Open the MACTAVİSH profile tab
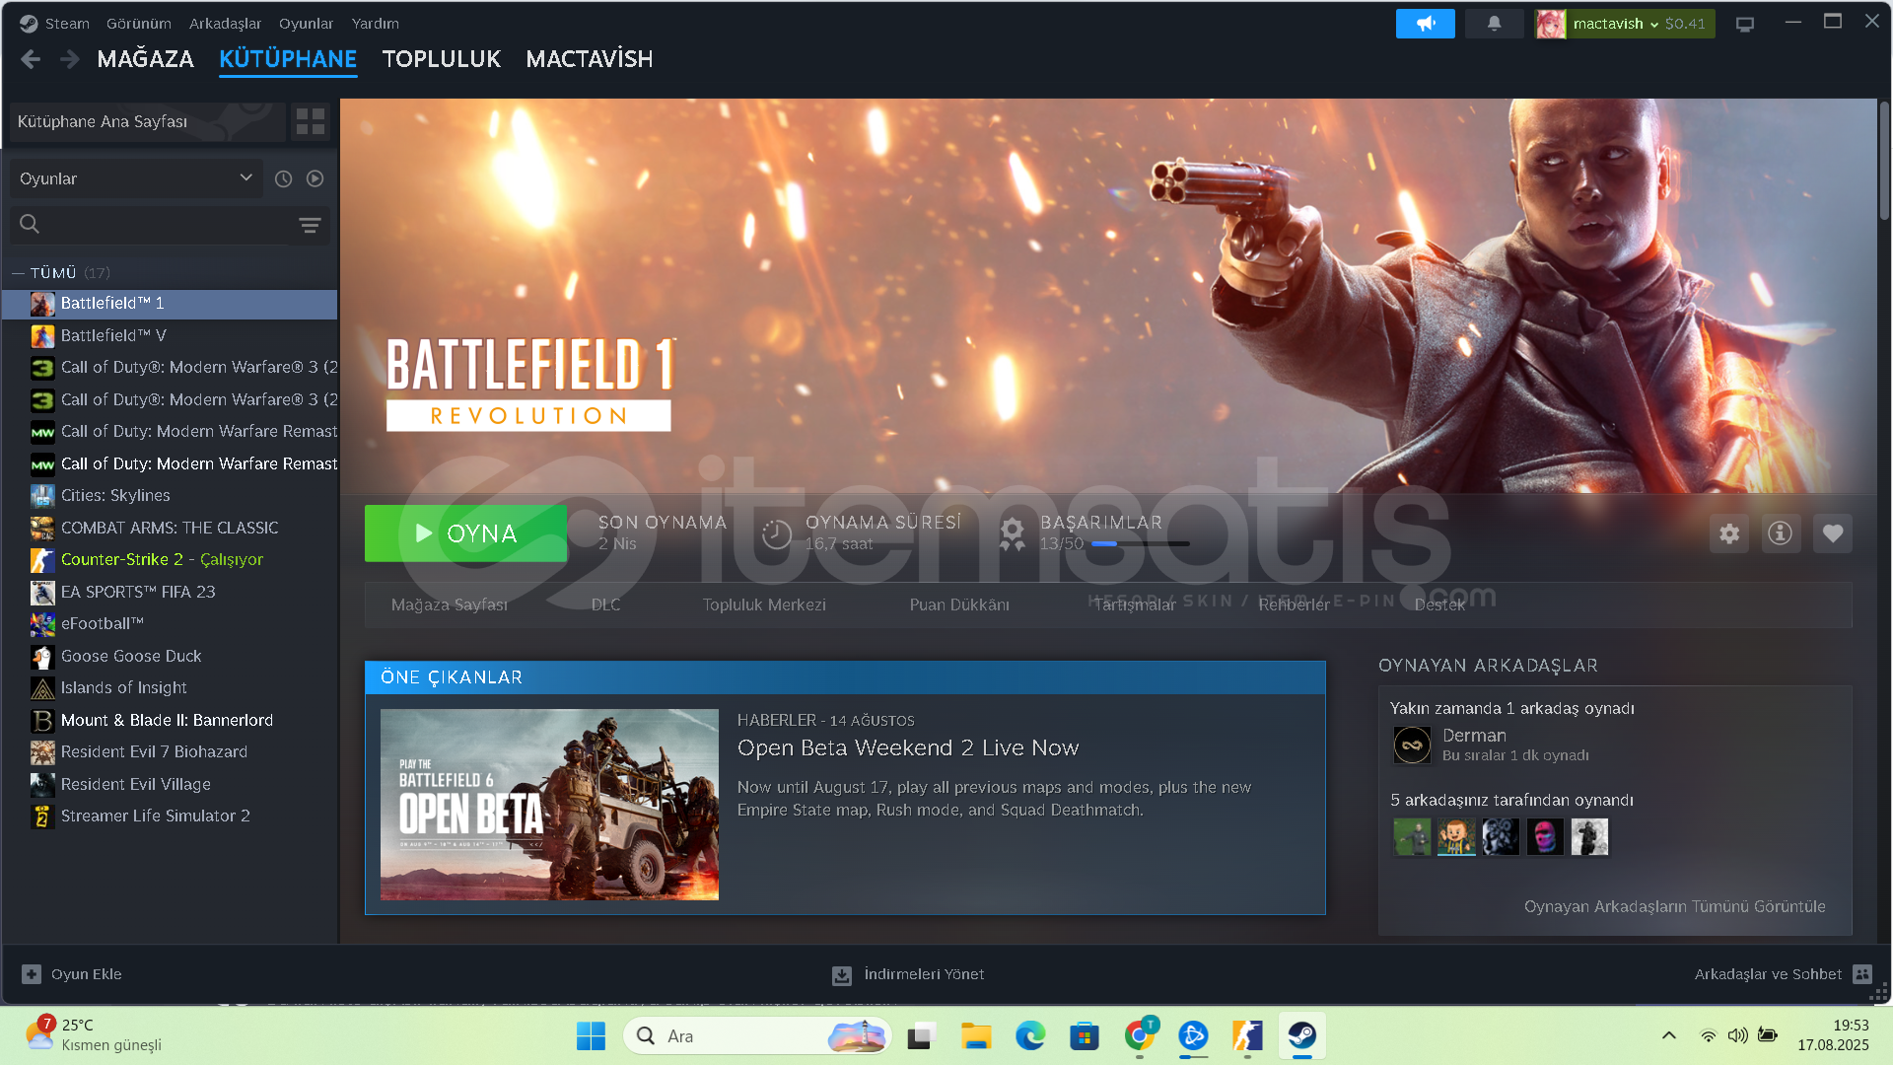Image resolution: width=1893 pixels, height=1065 pixels. [x=590, y=59]
